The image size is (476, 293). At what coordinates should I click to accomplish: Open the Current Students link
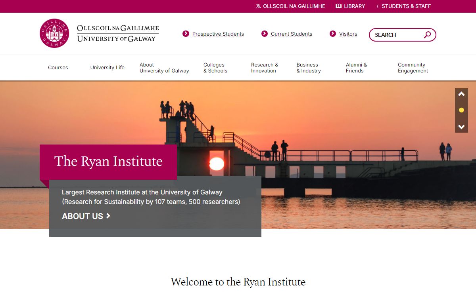coord(292,34)
